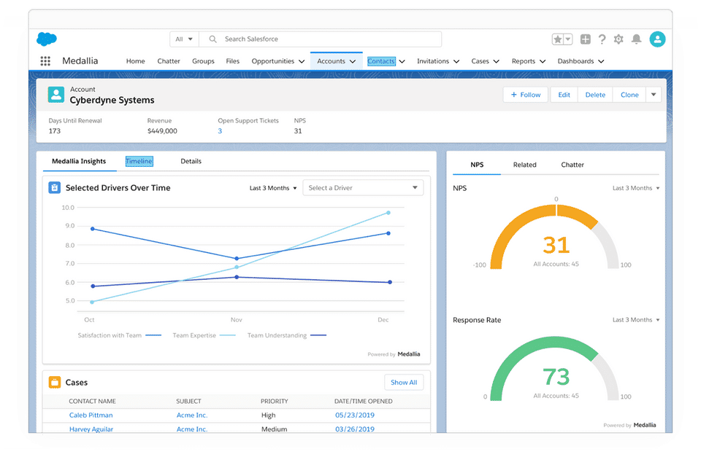
Task: Select the NPS tab in right panel
Action: click(477, 165)
